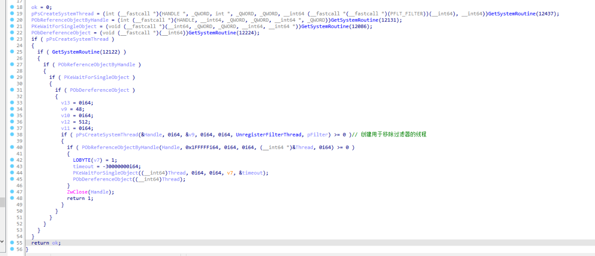Click the blue dot beside line 43
Viewport: 595px width, 256px height.
tap(12, 166)
